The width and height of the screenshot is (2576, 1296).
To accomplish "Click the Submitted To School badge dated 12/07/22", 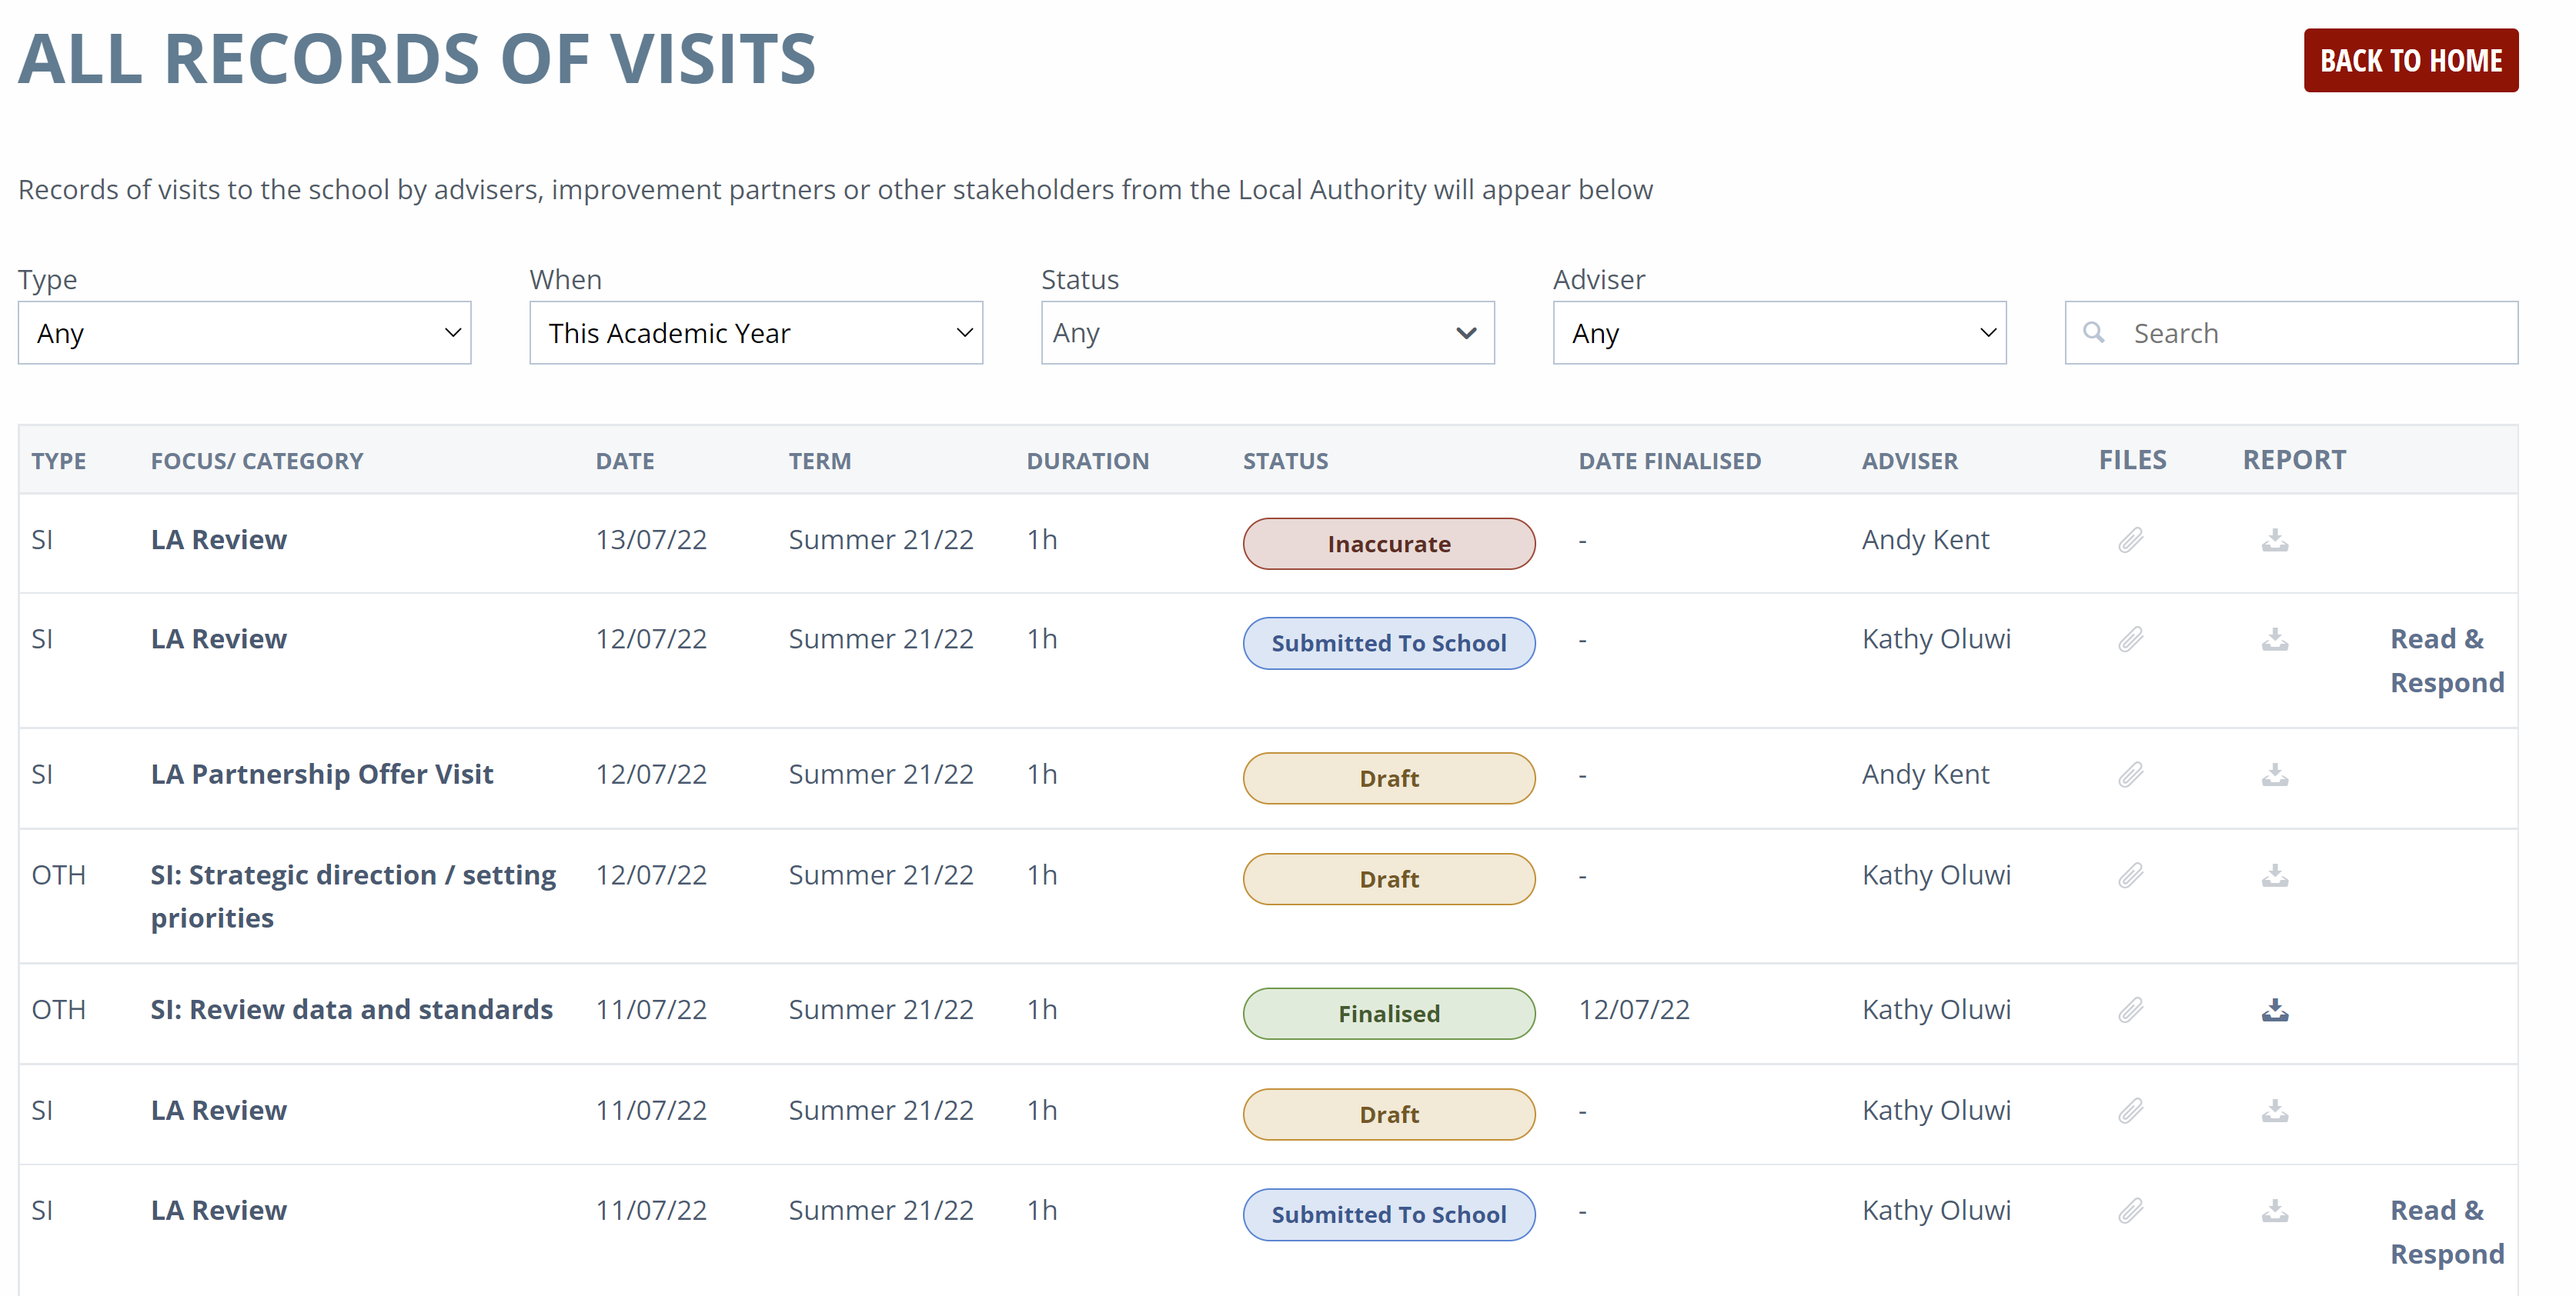I will 1388,642.
